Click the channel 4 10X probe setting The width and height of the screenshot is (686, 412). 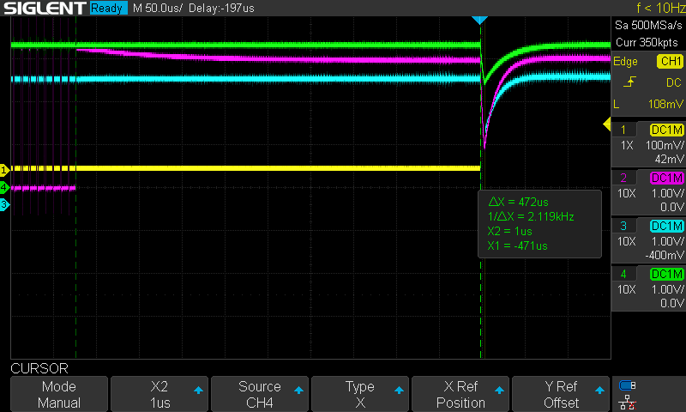coord(627,289)
